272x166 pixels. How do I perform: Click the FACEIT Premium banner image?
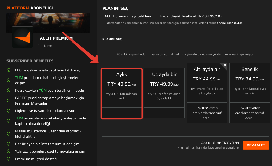pos(48,23)
